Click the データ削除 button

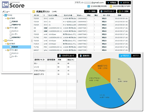point(91,11)
